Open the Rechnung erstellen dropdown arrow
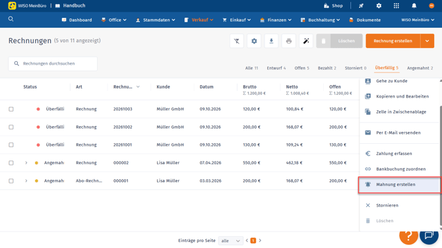The image size is (442, 248). click(427, 41)
